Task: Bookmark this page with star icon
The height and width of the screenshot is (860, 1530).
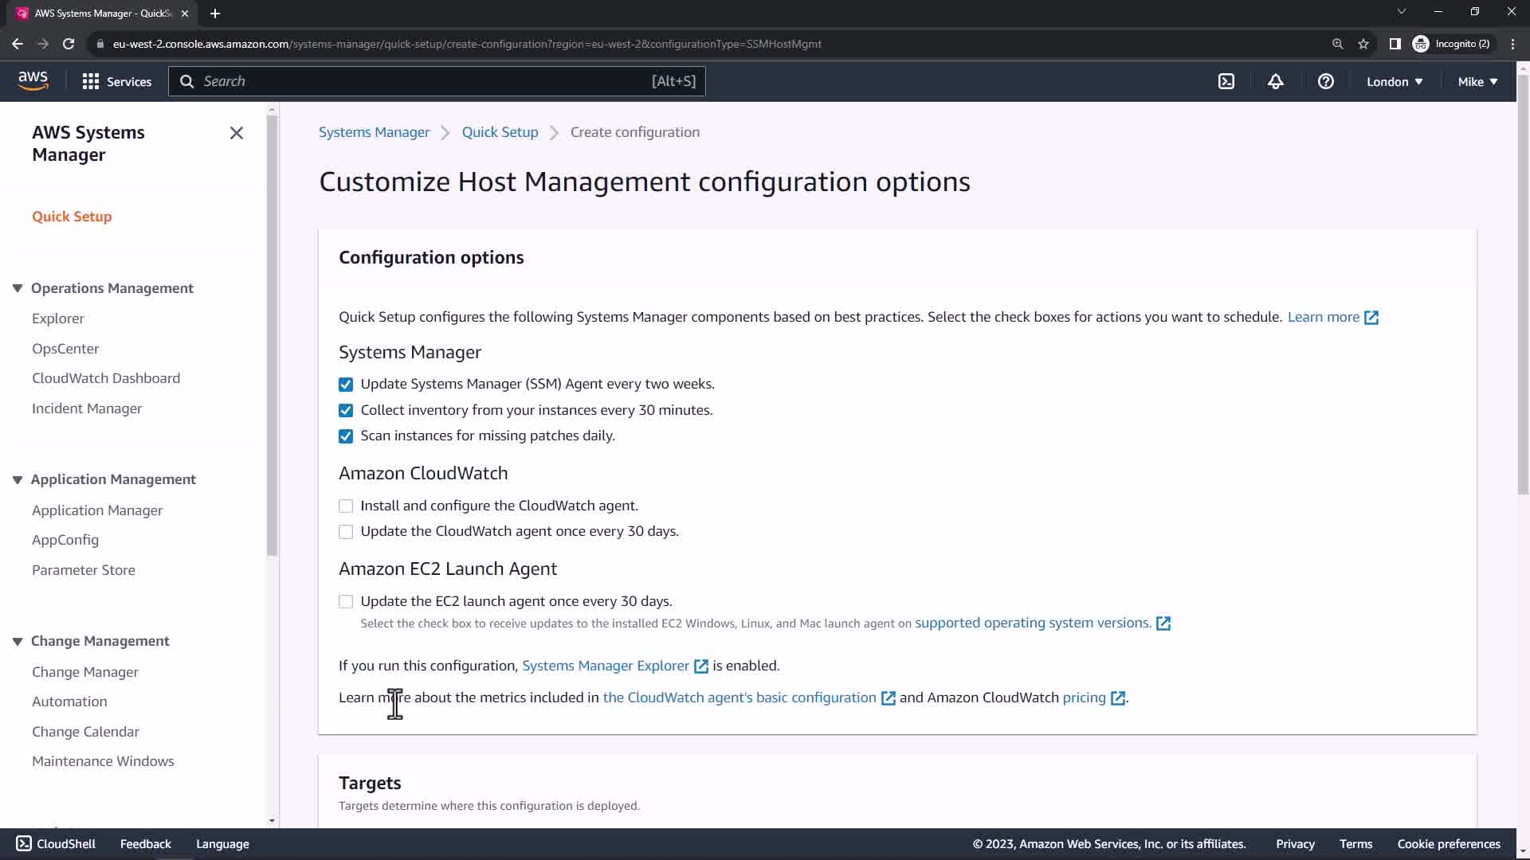Action: pyautogui.click(x=1363, y=44)
